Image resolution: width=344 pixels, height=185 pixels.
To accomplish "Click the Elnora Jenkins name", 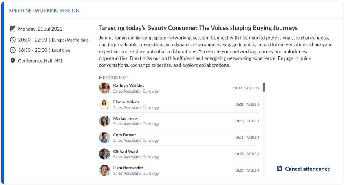I will tap(126, 102).
